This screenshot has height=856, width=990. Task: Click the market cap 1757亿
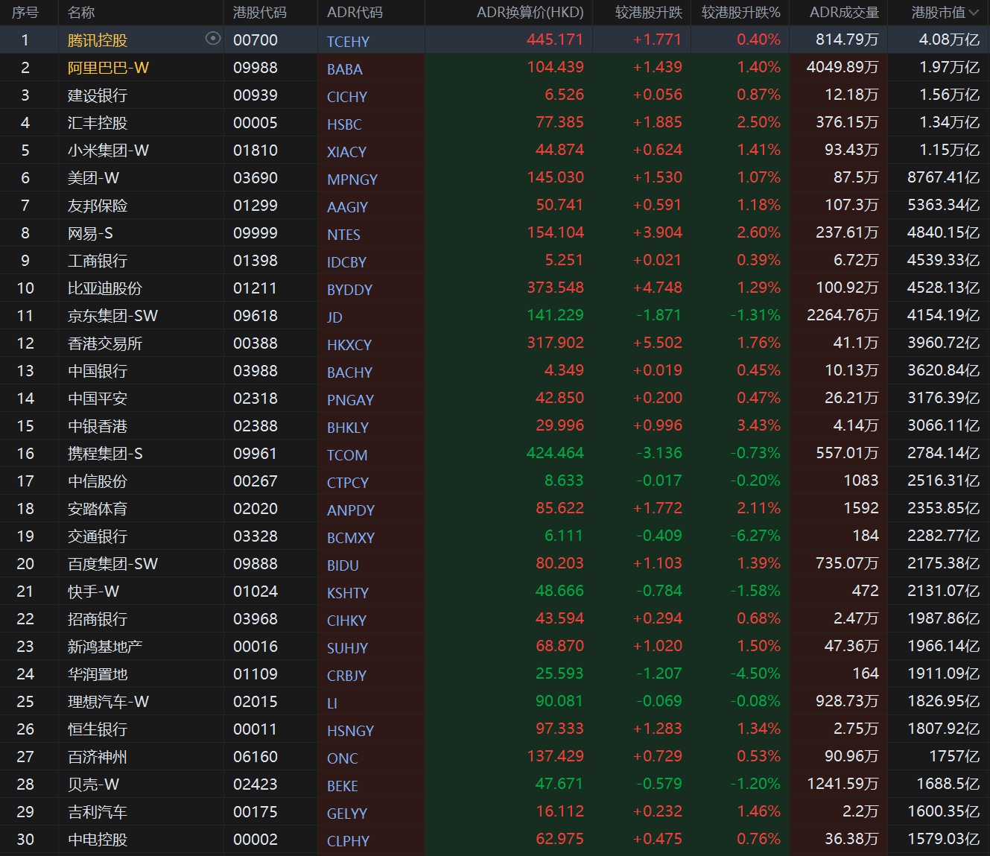[x=954, y=756]
